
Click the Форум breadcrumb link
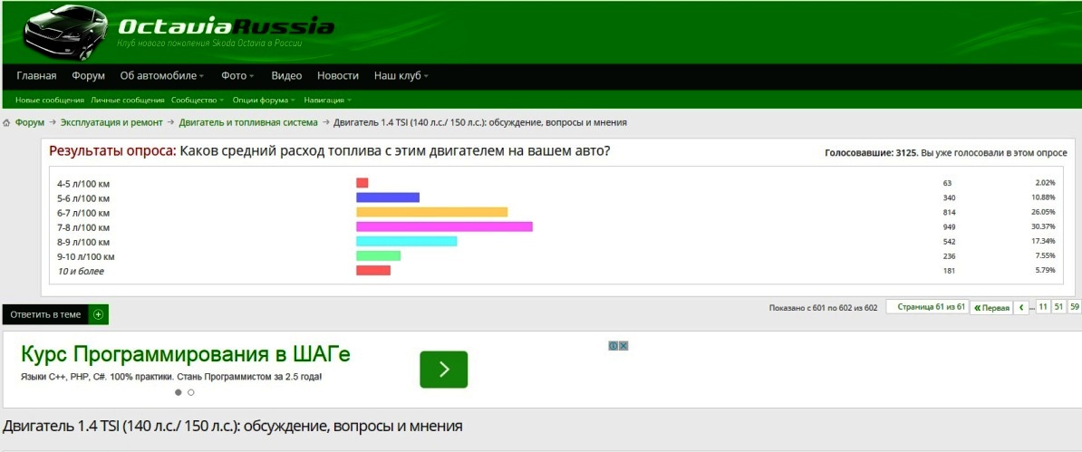[x=30, y=123]
